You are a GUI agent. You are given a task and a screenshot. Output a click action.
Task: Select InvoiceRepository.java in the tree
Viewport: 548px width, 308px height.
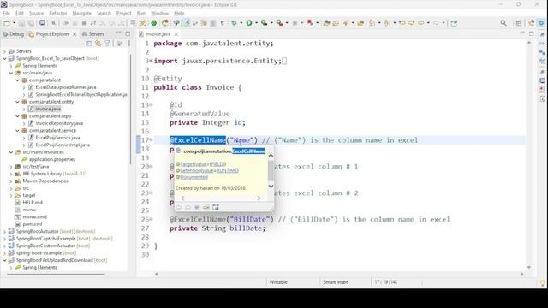point(59,123)
